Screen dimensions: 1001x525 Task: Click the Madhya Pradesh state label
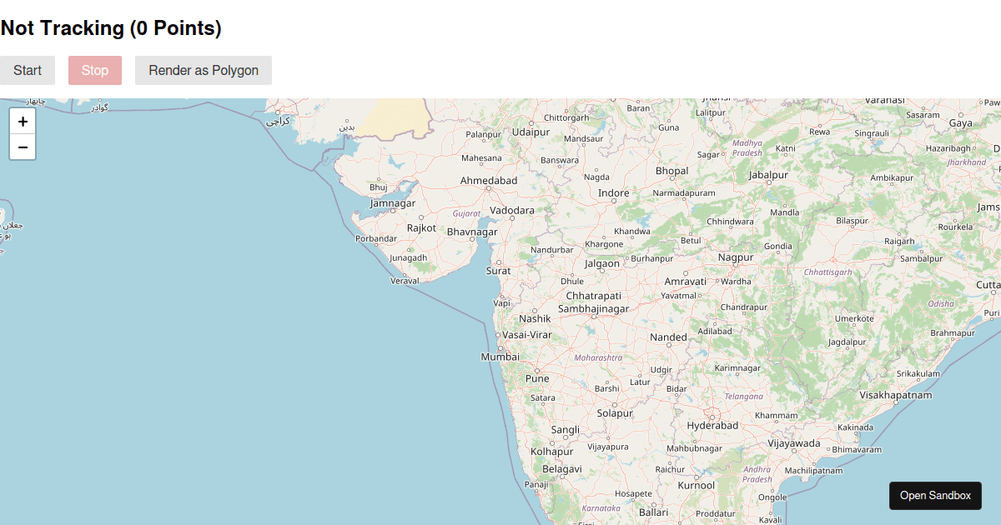747,147
